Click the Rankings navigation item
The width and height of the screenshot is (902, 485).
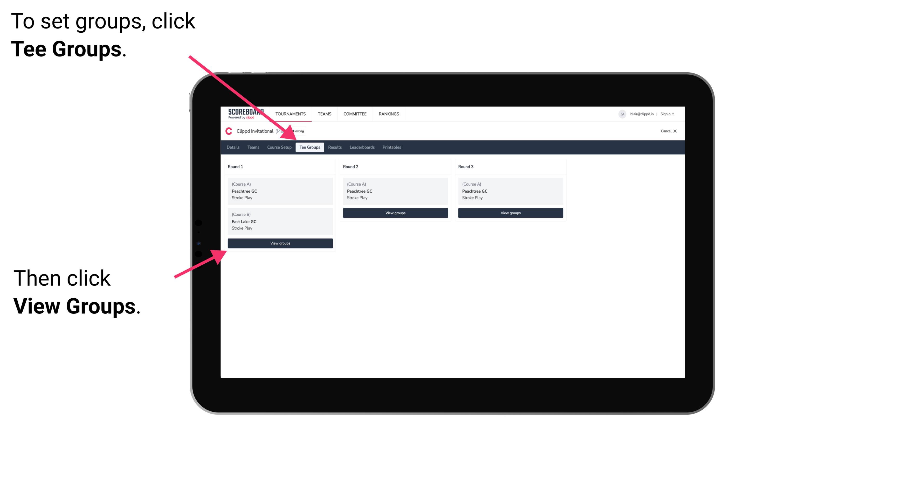389,114
